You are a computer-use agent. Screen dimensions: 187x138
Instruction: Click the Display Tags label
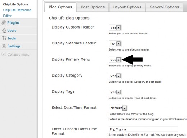[63, 92]
